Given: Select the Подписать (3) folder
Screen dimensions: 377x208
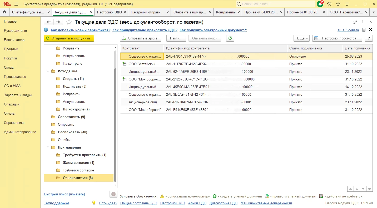Looking at the screenshot, I should pyautogui.click(x=75, y=86).
